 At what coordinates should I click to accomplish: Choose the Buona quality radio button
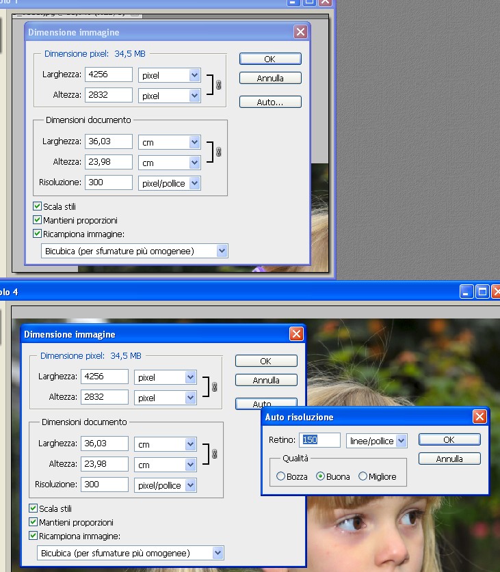(321, 476)
